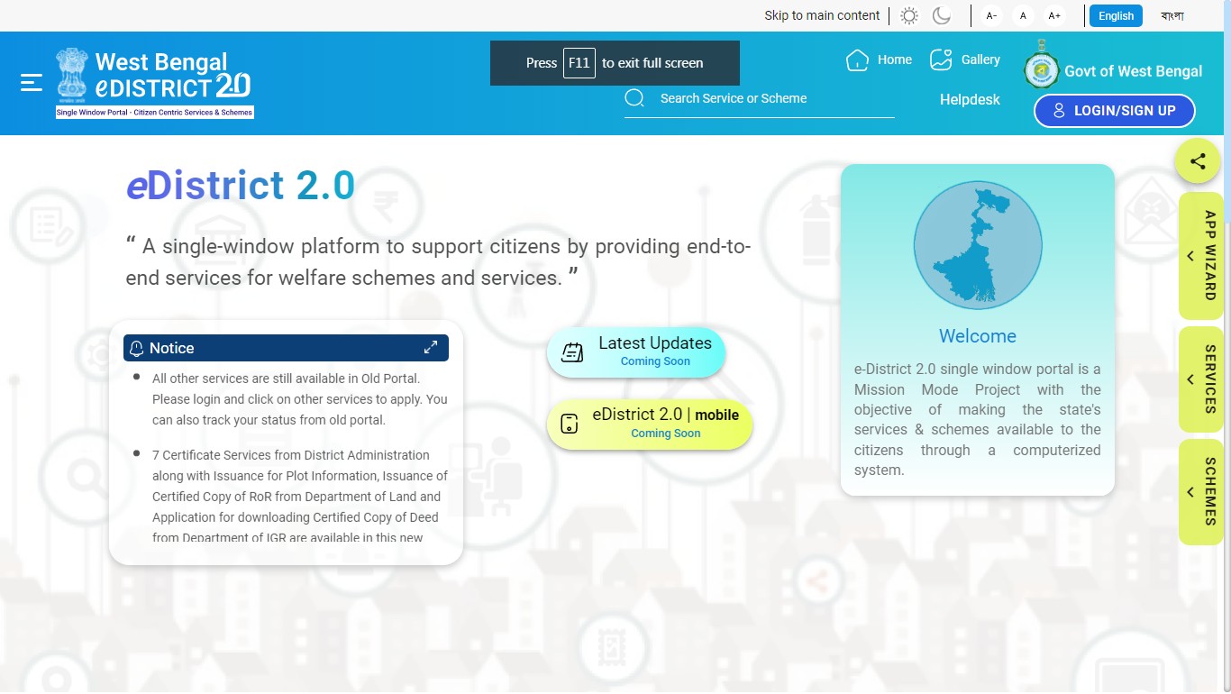
Task: Expand the APP WIZARD side tab
Action: [x=1200, y=256]
